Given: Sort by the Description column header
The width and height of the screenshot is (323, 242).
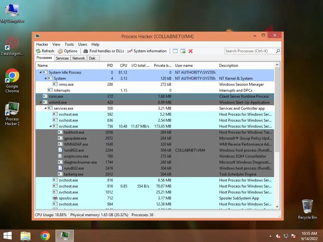Looking at the screenshot, I should tap(246, 66).
